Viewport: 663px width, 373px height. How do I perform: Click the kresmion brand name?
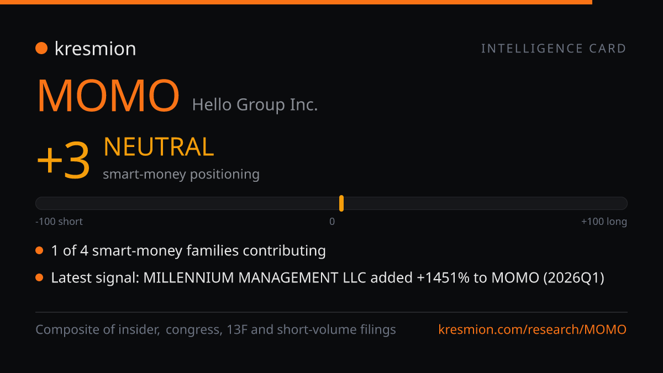pos(95,49)
